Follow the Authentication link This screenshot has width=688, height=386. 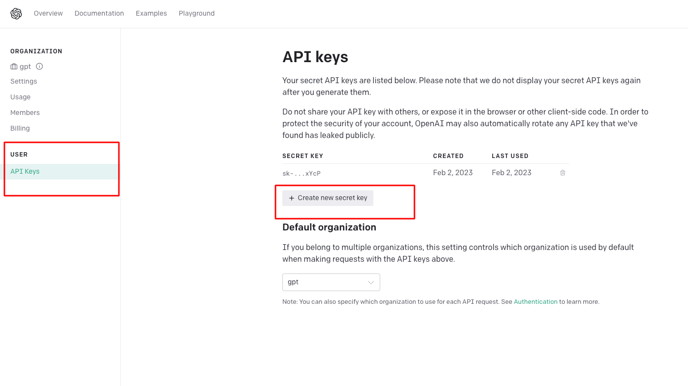click(536, 302)
